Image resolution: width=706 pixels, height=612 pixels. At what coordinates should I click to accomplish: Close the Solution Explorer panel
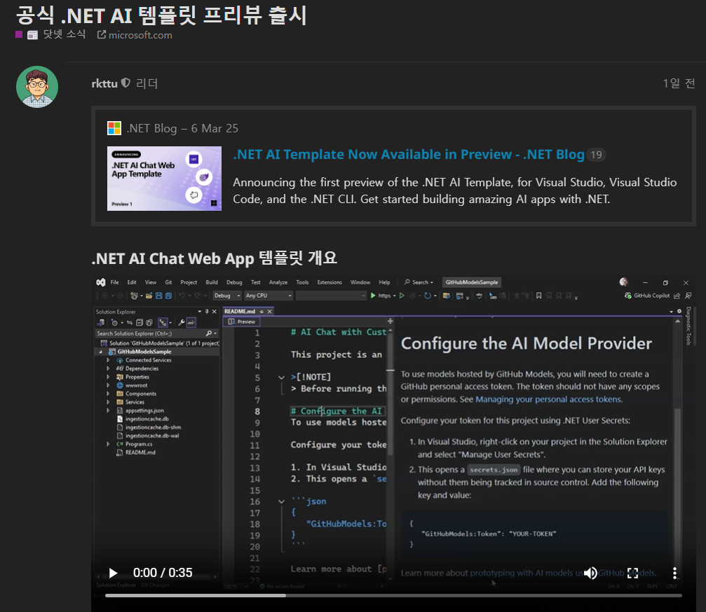tap(215, 312)
